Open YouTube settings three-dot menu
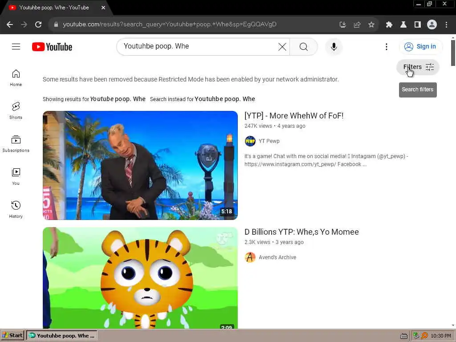Image resolution: width=456 pixels, height=342 pixels. (x=387, y=46)
